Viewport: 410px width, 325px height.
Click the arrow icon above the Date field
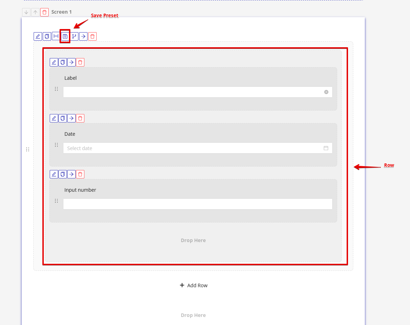coord(71,118)
